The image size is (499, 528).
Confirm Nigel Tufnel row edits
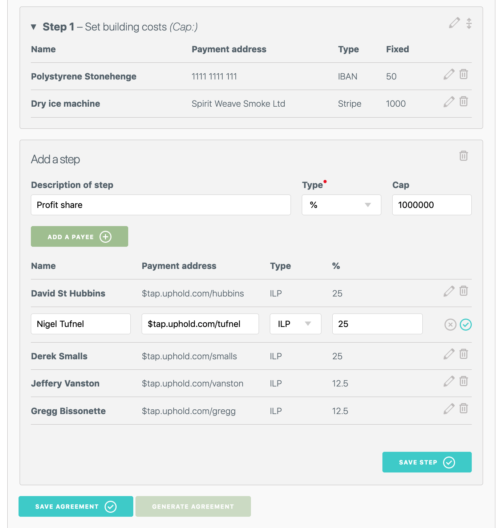(x=466, y=324)
